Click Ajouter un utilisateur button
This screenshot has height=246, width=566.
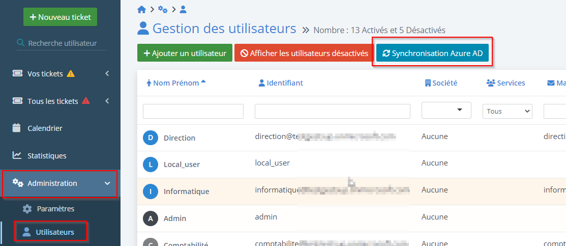(185, 53)
